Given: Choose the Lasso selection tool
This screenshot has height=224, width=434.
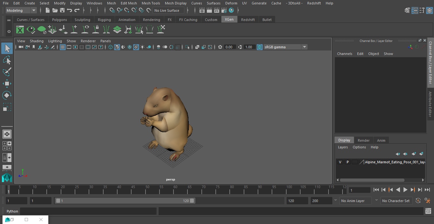Looking at the screenshot, I should tap(7, 60).
